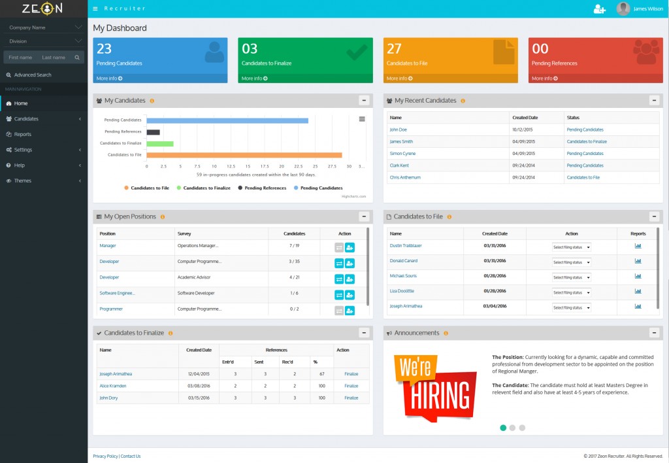Expand Settings navigation item
Screen dimensions: 669x463
(x=44, y=150)
